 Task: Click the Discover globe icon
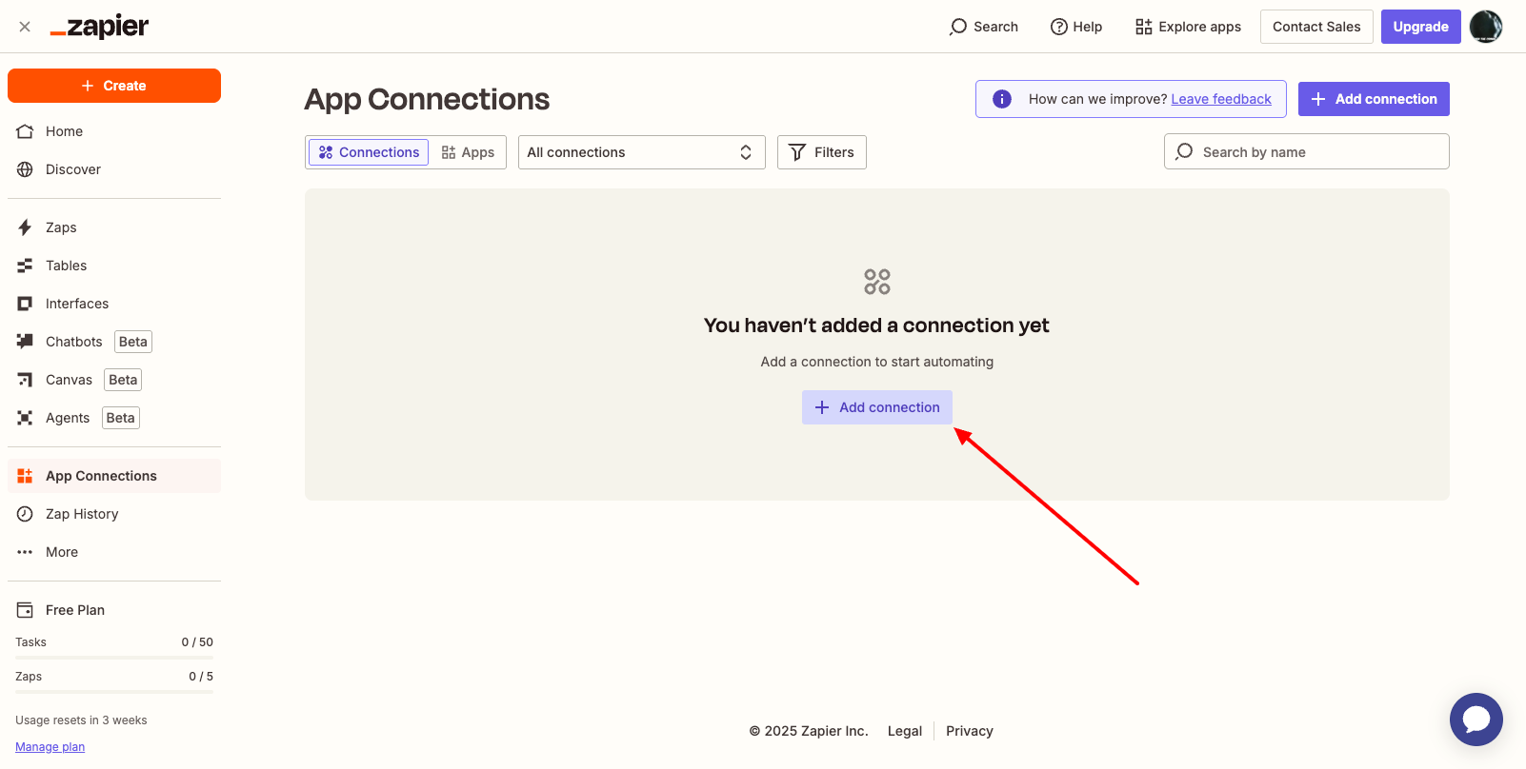(25, 169)
